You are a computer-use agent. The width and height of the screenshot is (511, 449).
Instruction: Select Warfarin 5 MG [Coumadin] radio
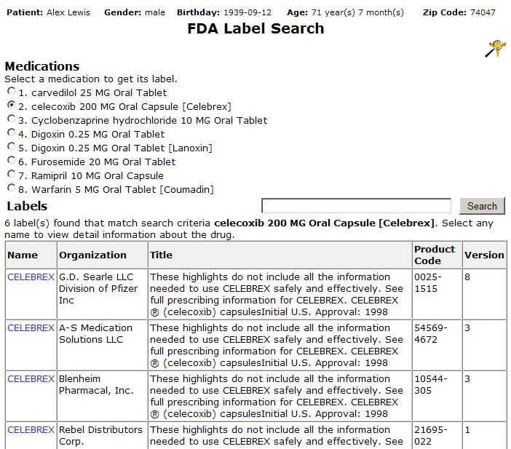(x=12, y=188)
